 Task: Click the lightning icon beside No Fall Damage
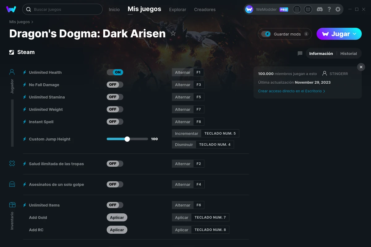pyautogui.click(x=25, y=85)
